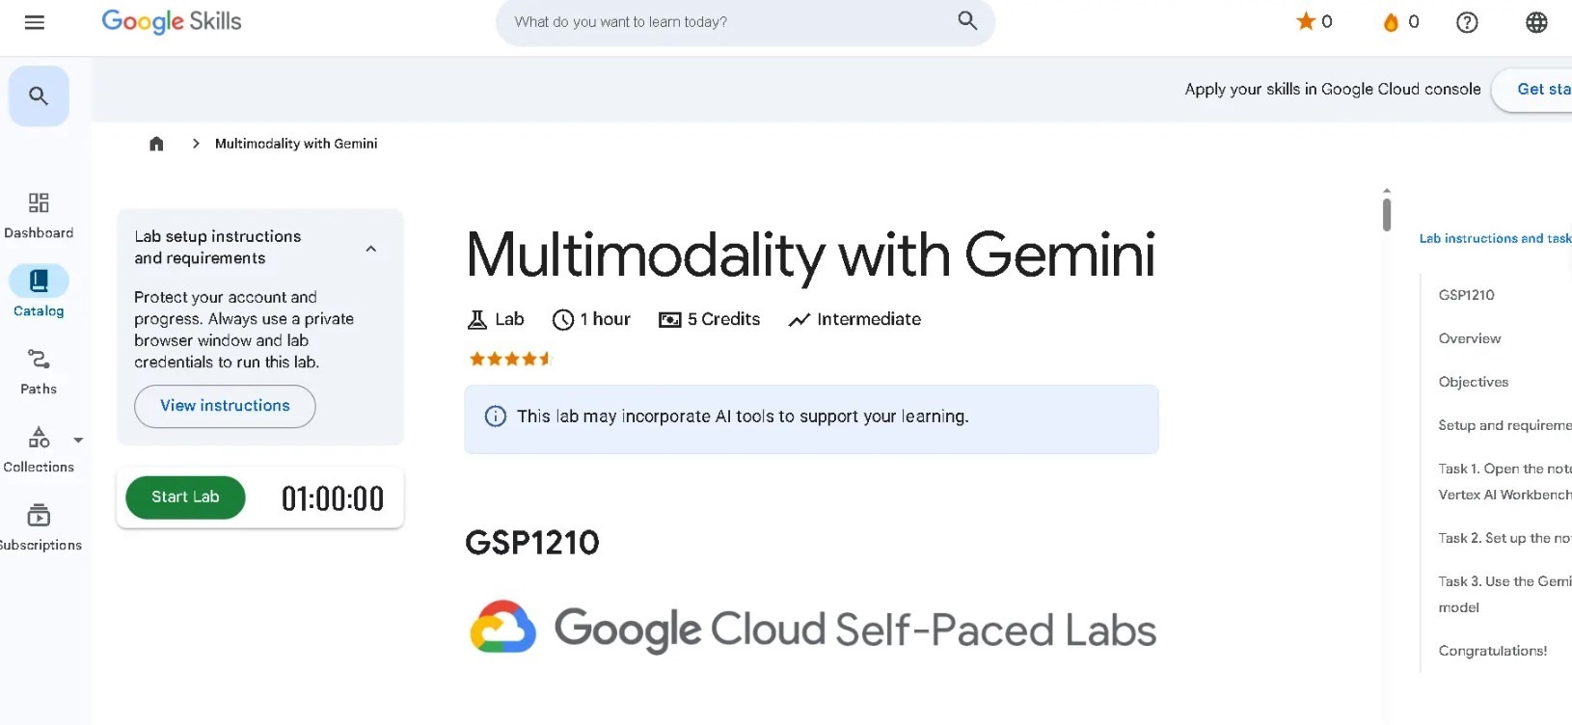Open the help question mark icon
The width and height of the screenshot is (1572, 725).
1466,22
